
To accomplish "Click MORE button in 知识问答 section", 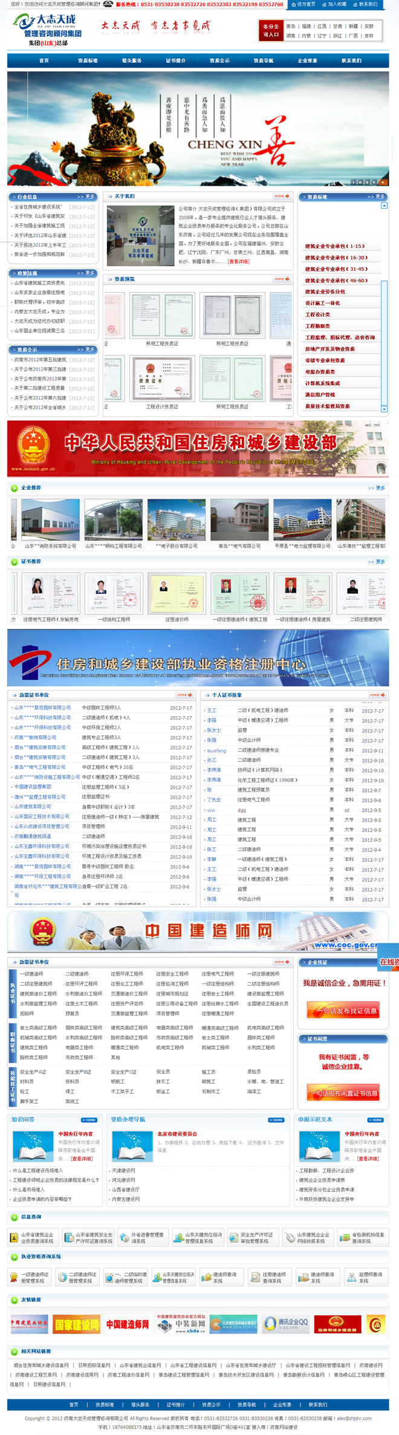I will pyautogui.click(x=89, y=1120).
